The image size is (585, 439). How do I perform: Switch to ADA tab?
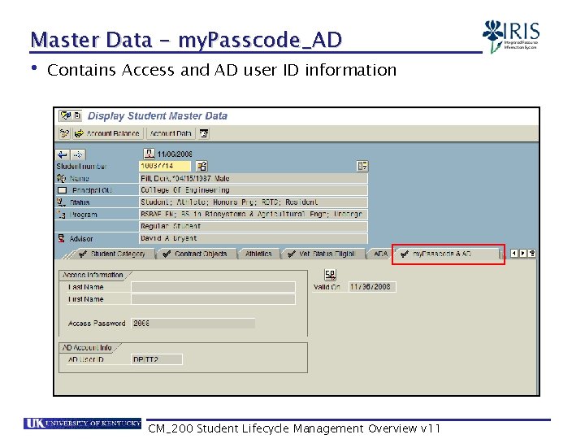380,254
